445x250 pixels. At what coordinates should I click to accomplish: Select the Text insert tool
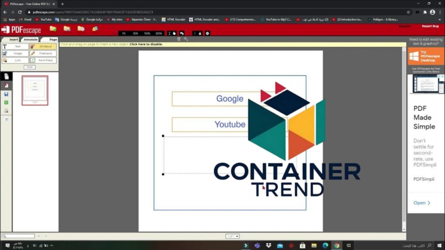(15, 46)
